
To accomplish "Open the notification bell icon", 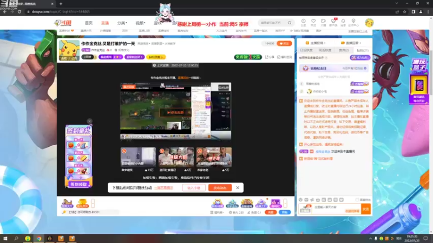I will click(343, 23).
